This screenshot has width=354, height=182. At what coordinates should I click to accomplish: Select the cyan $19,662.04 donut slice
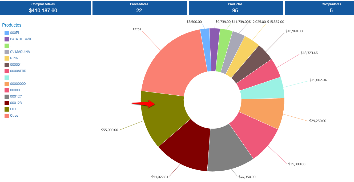point(263,89)
